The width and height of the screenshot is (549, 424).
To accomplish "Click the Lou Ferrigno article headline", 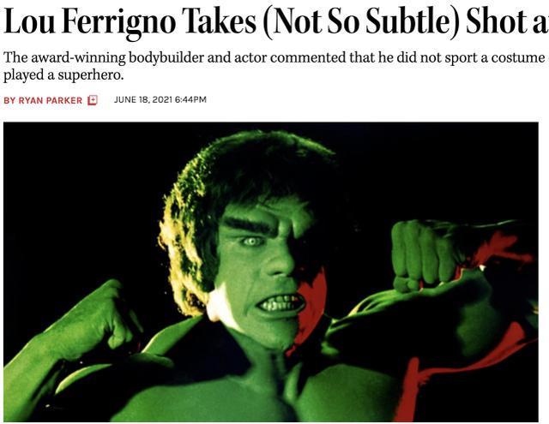I will pos(276,22).
